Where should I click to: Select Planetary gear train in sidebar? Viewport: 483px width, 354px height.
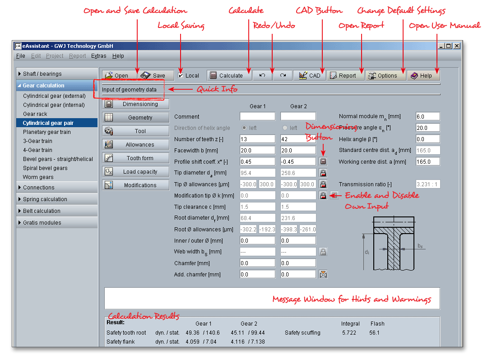(47, 132)
